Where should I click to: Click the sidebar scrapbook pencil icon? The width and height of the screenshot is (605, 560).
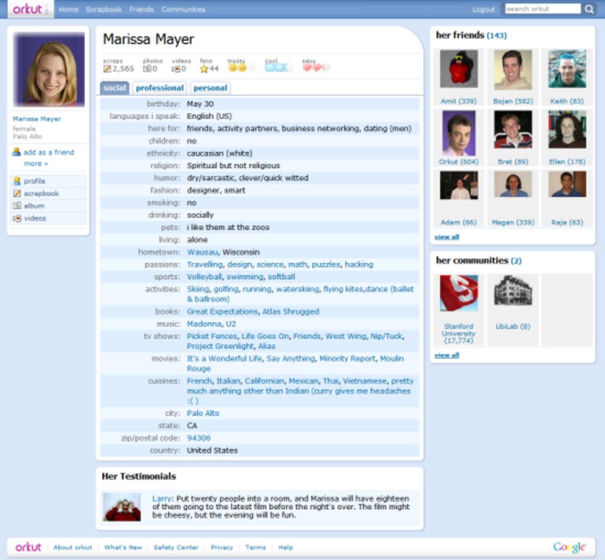(17, 194)
